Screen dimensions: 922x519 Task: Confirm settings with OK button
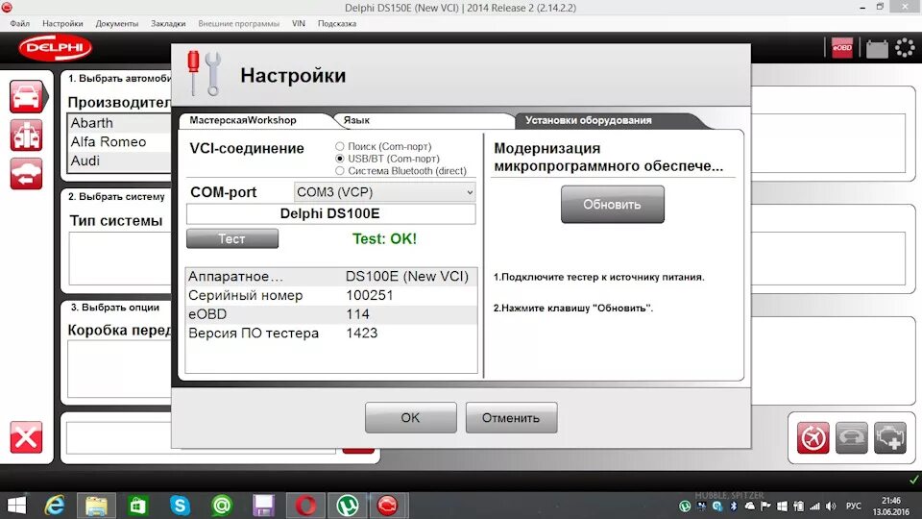[410, 418]
